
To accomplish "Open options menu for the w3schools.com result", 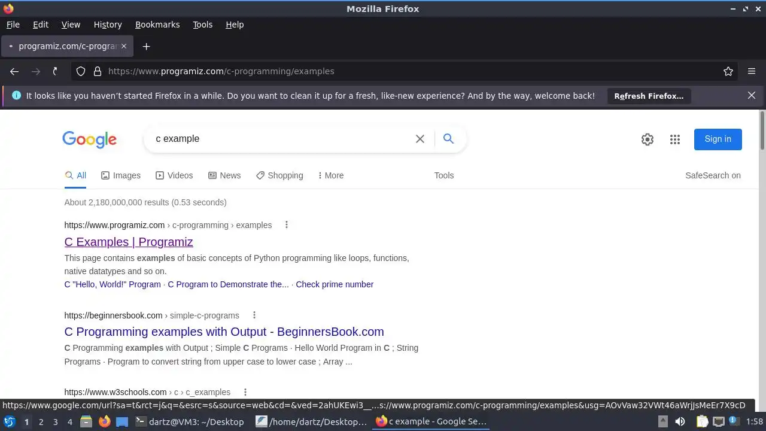I will (245, 392).
